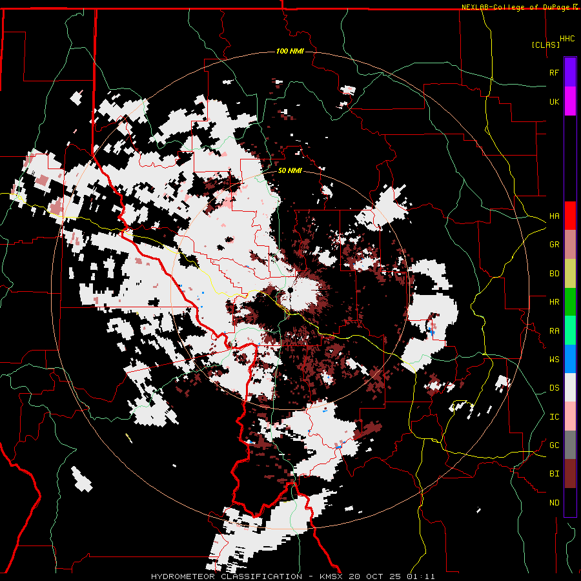Click the 'HA' legend label
The image size is (581, 581).
pyautogui.click(x=554, y=216)
